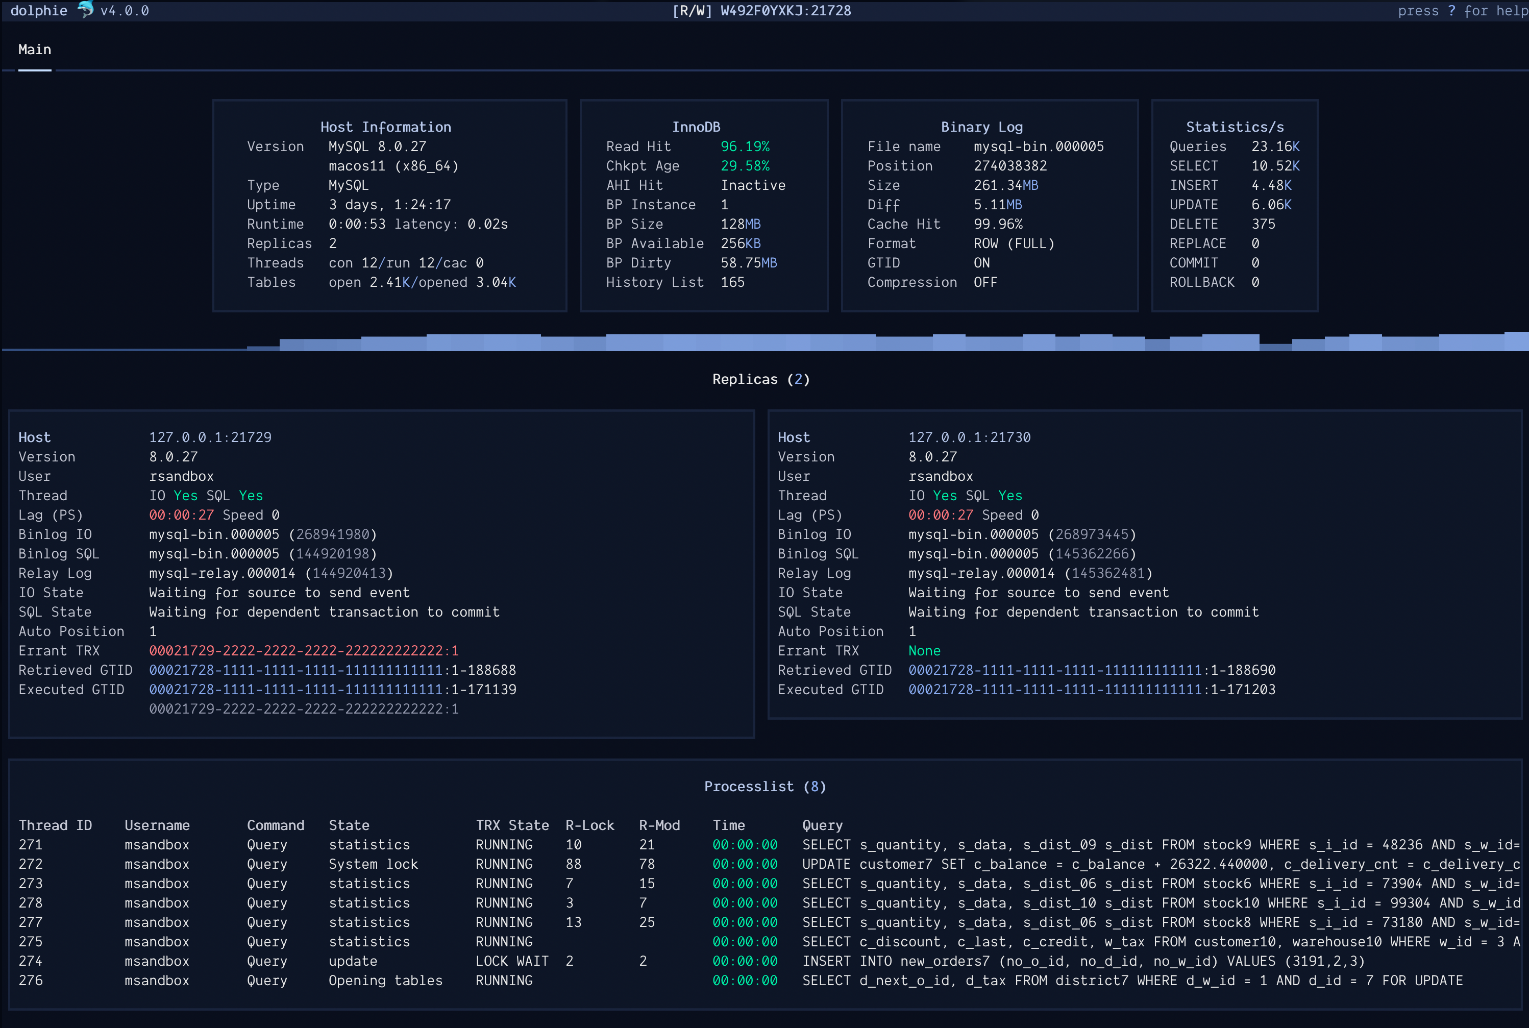Select replica host 127.0.0.1:21729
The width and height of the screenshot is (1529, 1028).
(x=210, y=436)
